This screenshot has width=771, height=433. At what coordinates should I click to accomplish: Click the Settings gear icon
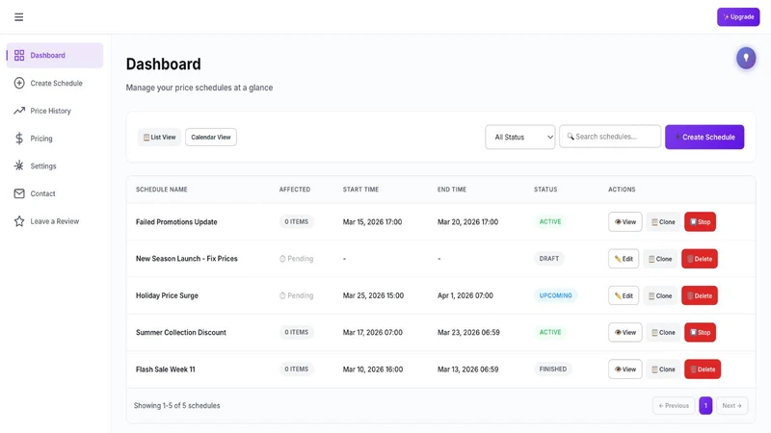(19, 166)
